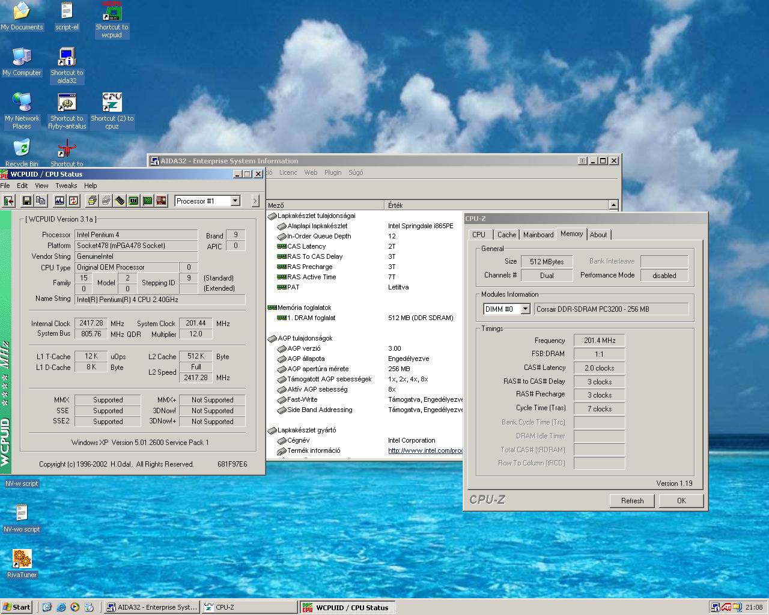
Task: Click the floppy disk save icon in WCPUID
Action: [27, 201]
